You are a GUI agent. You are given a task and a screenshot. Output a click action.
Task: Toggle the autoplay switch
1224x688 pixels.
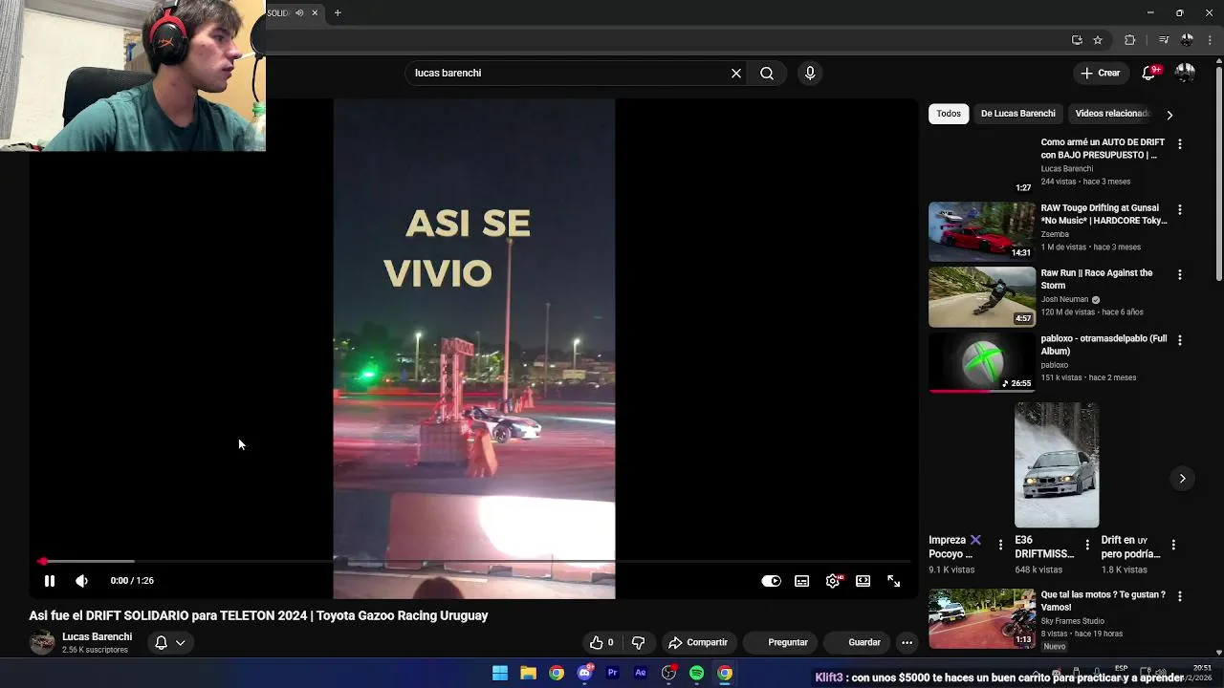pyautogui.click(x=771, y=581)
